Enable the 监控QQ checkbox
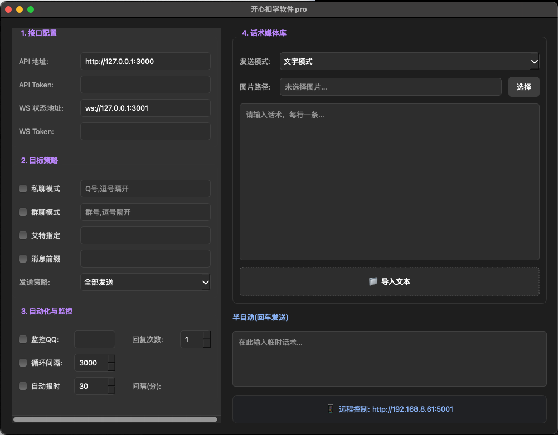 pyautogui.click(x=23, y=339)
